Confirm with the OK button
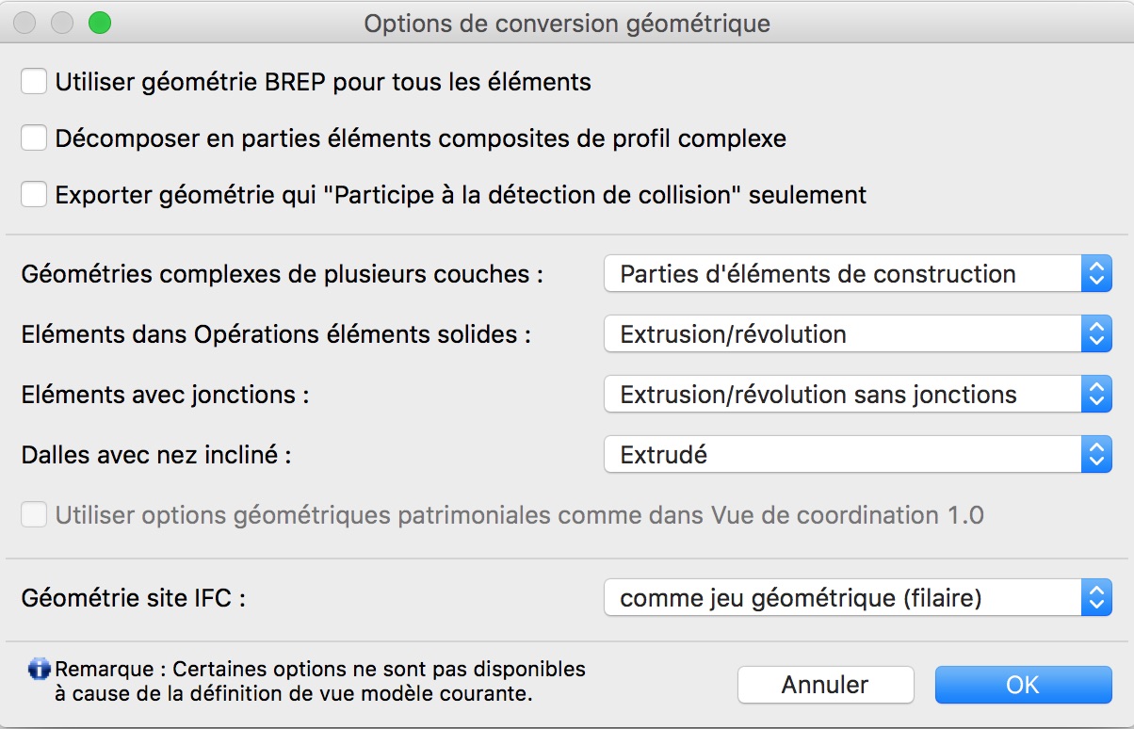Viewport: 1134px width, 729px height. [x=1023, y=685]
